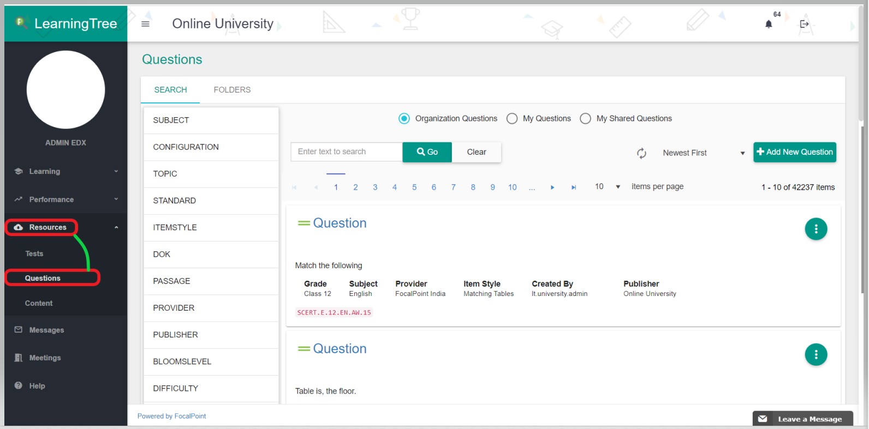Open notifications bell icon
Viewport: 869px width, 429px height.
(769, 24)
